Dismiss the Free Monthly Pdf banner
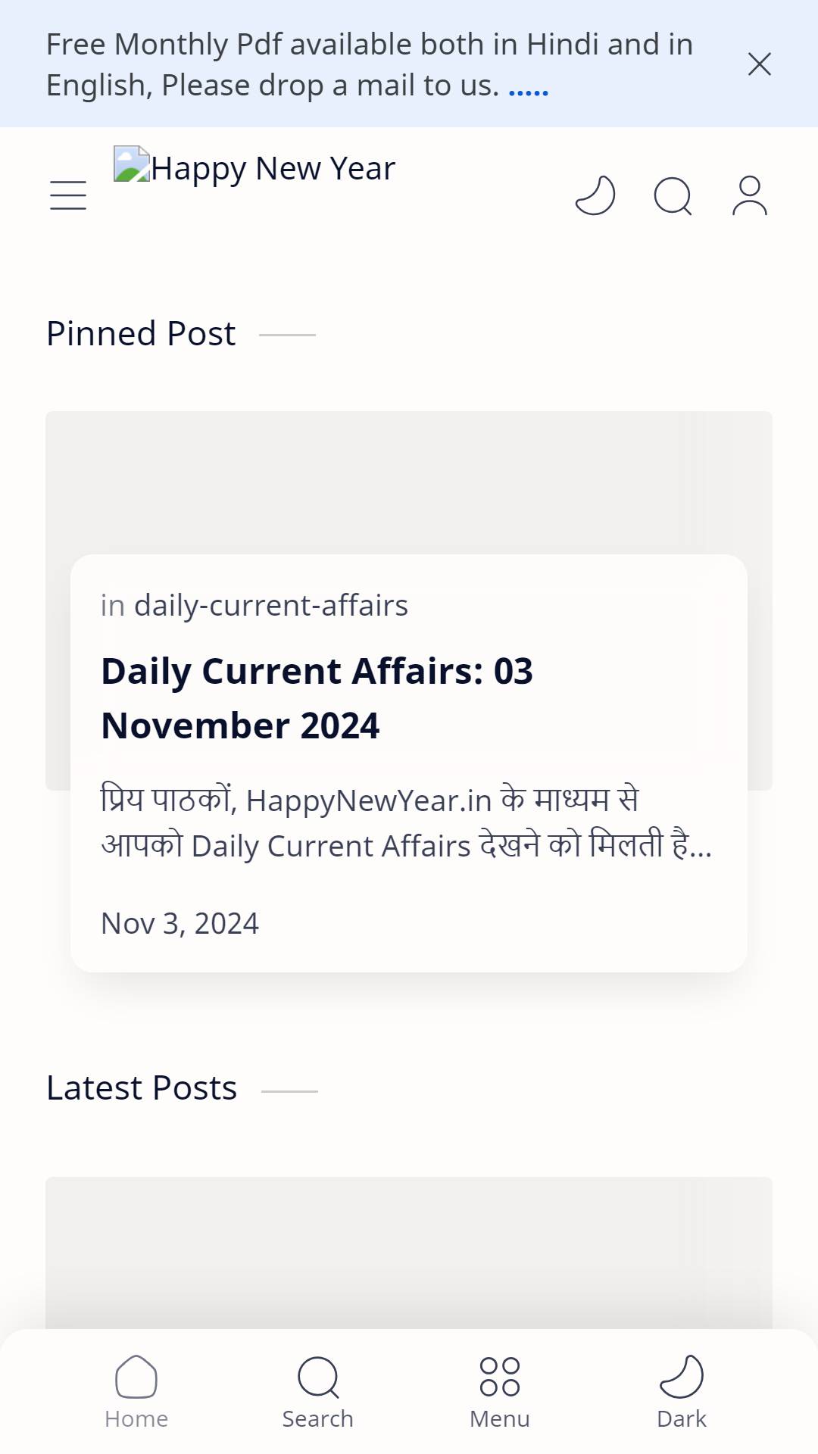Image resolution: width=818 pixels, height=1454 pixels. 760,64
